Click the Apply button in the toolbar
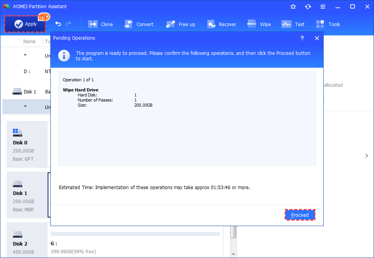This screenshot has height=258, width=374. tap(25, 24)
